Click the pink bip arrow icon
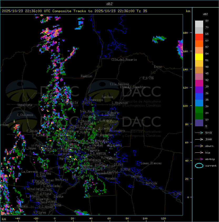The image size is (219, 222). (x=199, y=152)
